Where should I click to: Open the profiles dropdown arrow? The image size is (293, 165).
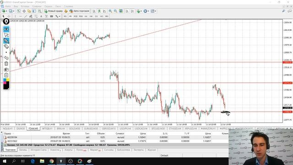(13, 11)
